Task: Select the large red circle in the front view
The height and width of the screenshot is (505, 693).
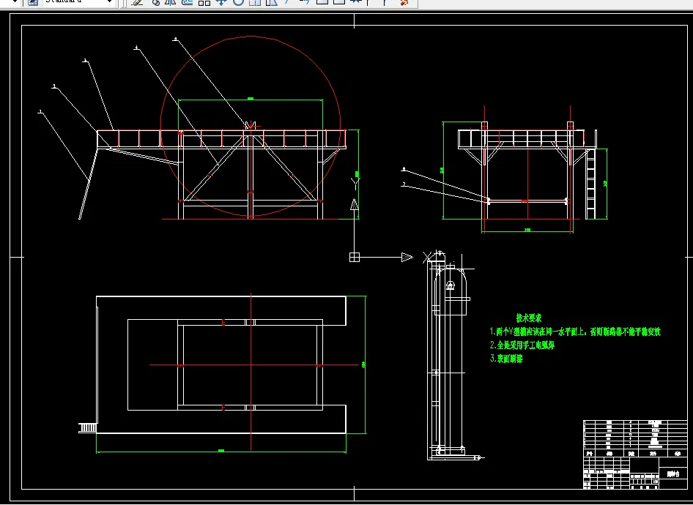Action: [251, 126]
